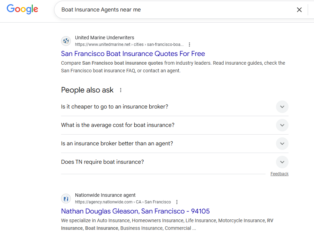The height and width of the screenshot is (242, 314).
Task: Open the agency.nationwide.com URL breadcrumb
Action: (123, 202)
